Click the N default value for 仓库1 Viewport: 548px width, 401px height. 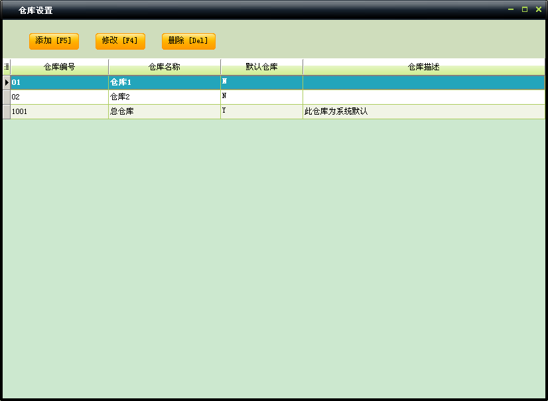pos(262,82)
